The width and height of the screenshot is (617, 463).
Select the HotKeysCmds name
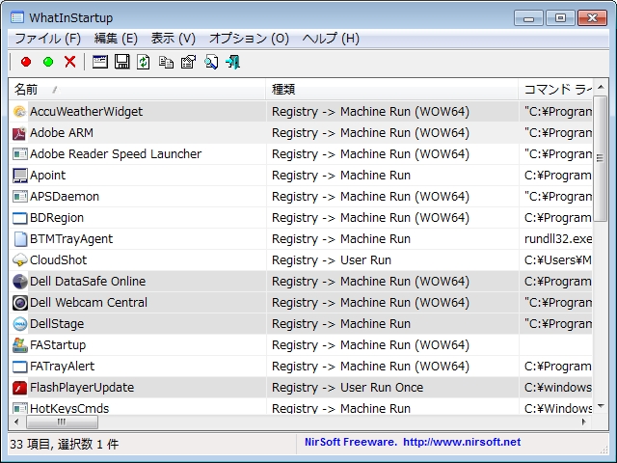click(69, 408)
